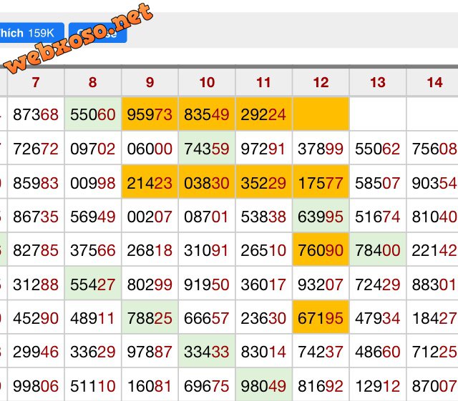Click cell with number 37899
458x401 pixels.
click(321, 148)
